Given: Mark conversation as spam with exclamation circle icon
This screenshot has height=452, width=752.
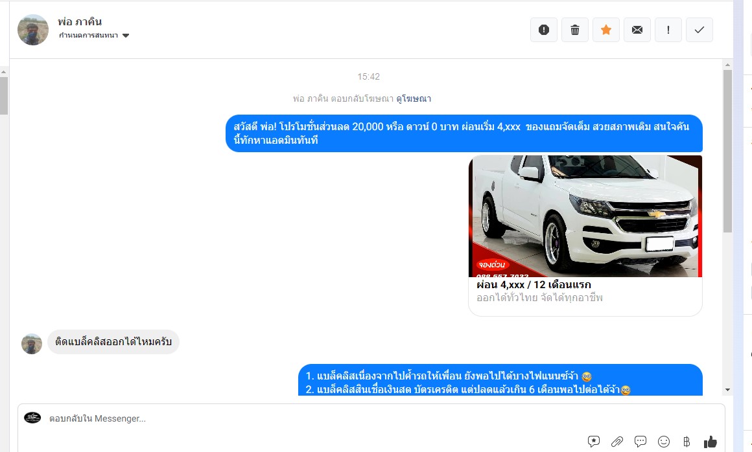Looking at the screenshot, I should point(543,30).
